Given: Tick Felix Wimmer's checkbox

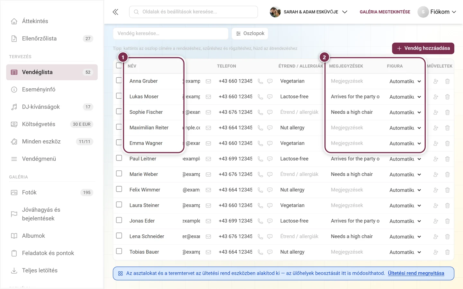Looking at the screenshot, I should click(x=119, y=189).
